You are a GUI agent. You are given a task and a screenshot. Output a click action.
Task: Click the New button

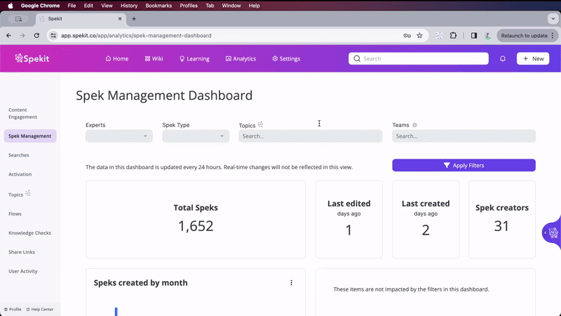pos(533,58)
